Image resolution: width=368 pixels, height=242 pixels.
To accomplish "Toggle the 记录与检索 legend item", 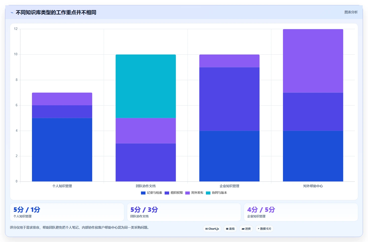I will 152,193.
